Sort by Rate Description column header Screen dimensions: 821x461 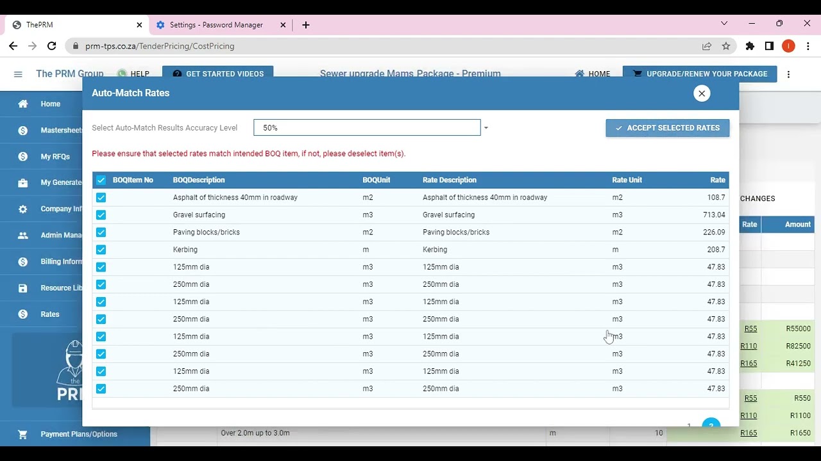click(450, 181)
